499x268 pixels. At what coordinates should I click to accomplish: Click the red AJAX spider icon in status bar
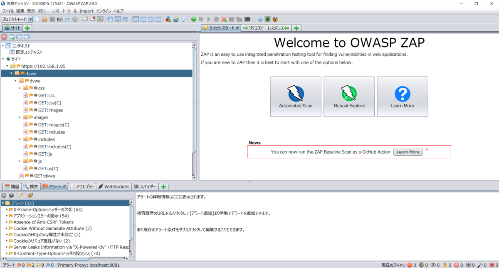click(492, 265)
